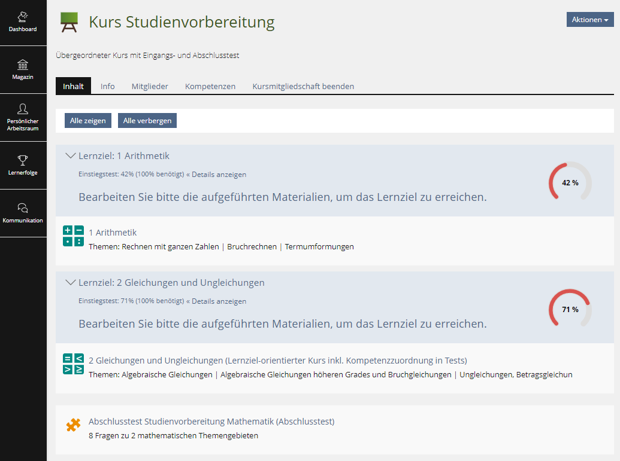
Task: Open Details anzeigen under Lernziel 1
Action: 220,175
